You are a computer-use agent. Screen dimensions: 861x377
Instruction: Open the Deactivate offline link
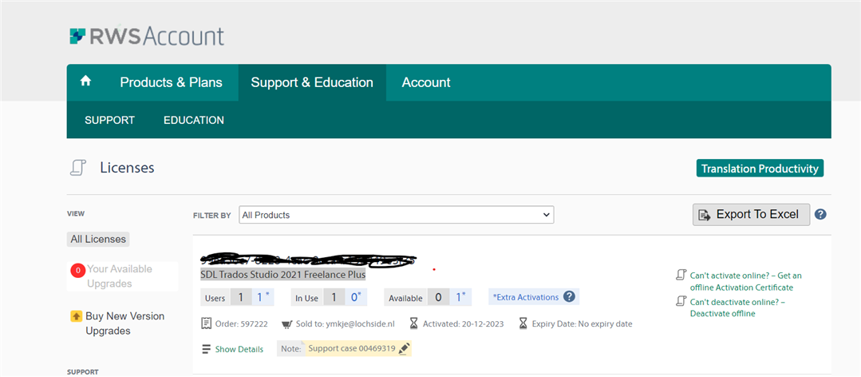738,308
